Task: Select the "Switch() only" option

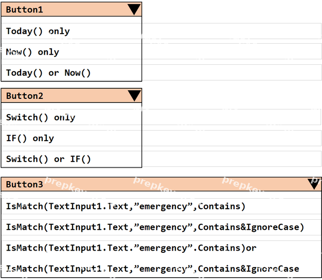Action: [x=71, y=117]
